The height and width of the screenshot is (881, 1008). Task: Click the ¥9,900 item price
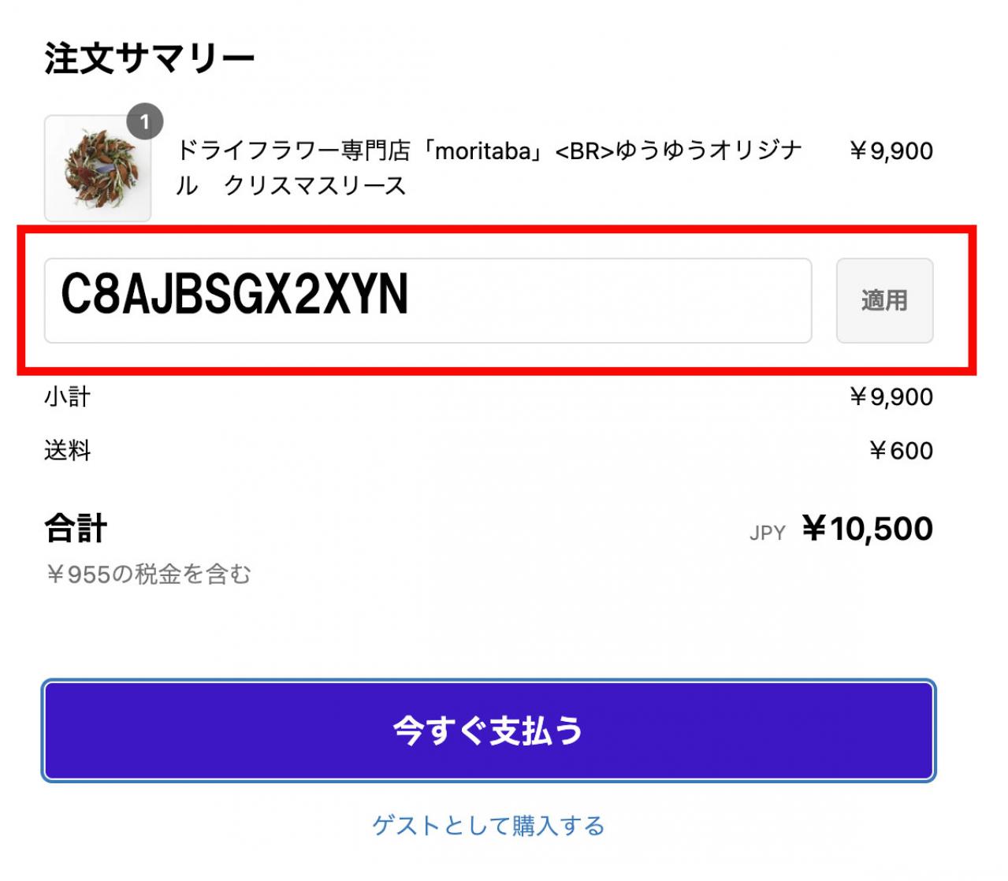tap(891, 151)
